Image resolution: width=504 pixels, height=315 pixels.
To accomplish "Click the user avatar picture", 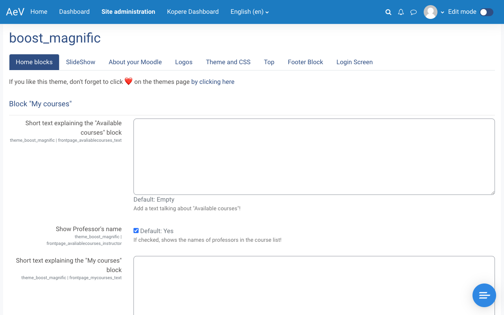I will (430, 12).
